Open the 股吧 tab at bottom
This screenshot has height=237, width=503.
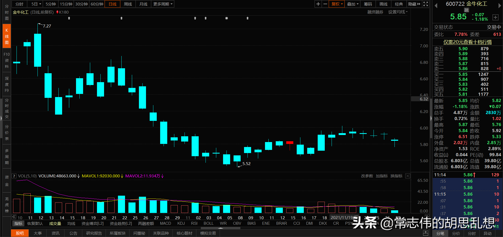point(20,233)
